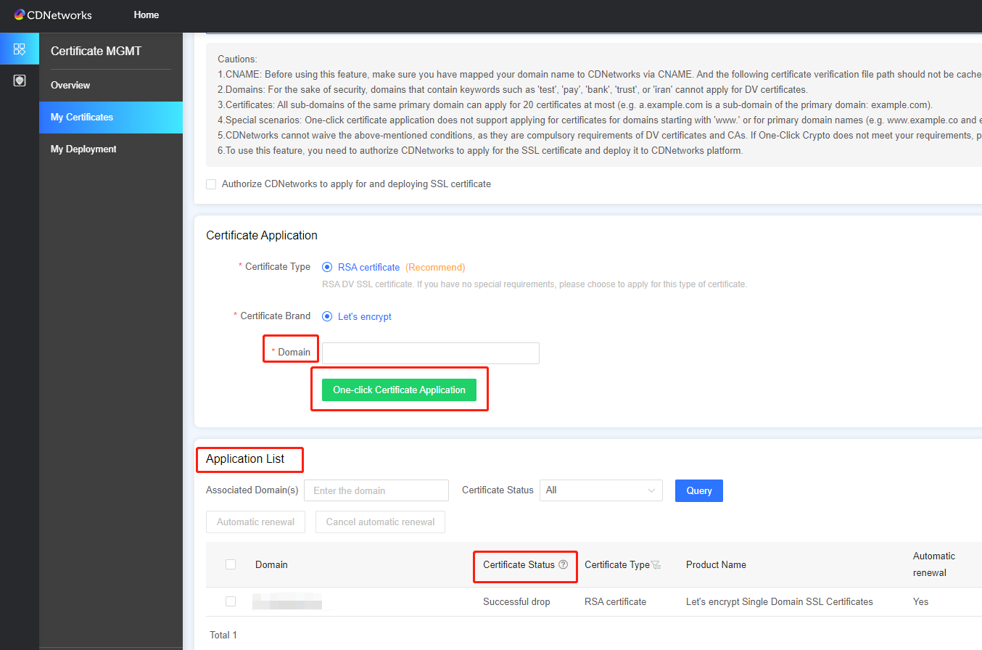Click Cancel automatic renewal button
This screenshot has width=982, height=650.
[x=380, y=522]
